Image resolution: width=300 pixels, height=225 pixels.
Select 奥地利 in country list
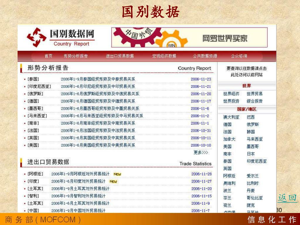click(x=229, y=183)
